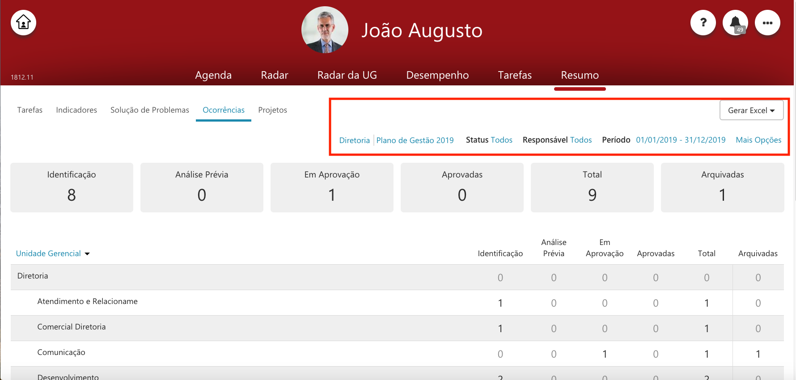The height and width of the screenshot is (380, 796).
Task: Select the Ocorrências sub-tab
Action: [x=224, y=110]
